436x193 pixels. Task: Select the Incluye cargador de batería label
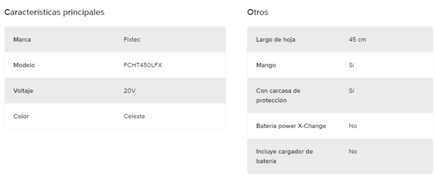point(284,156)
